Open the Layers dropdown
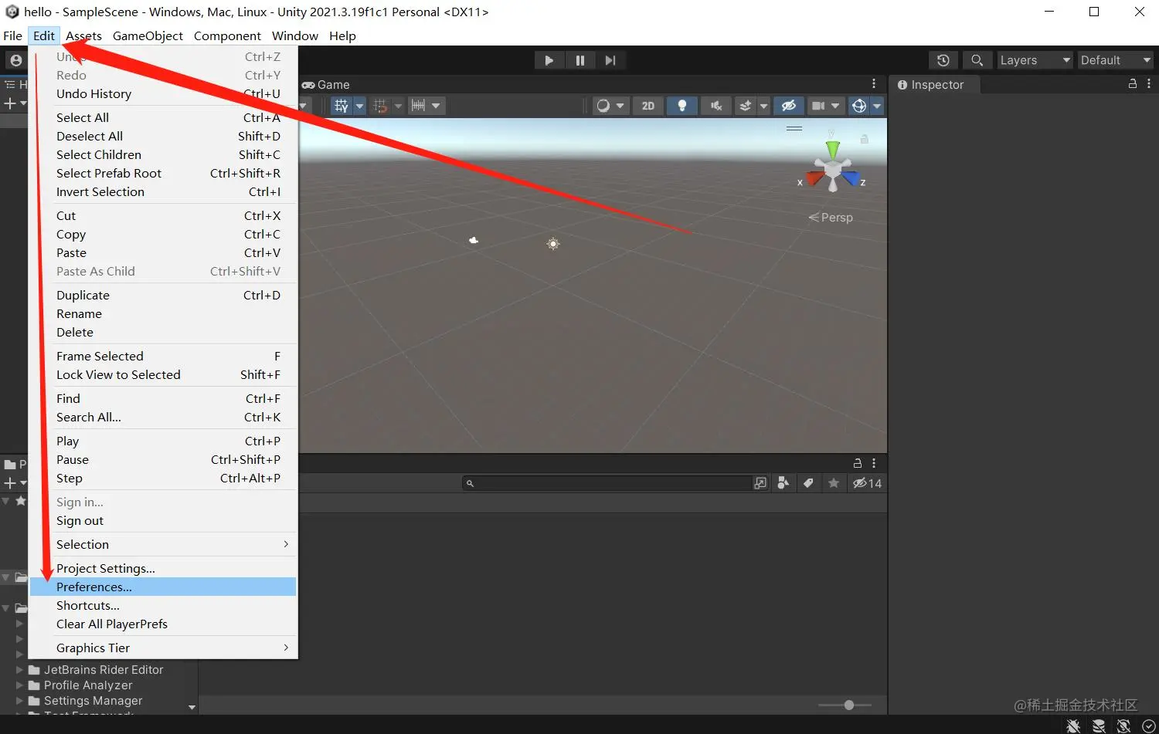 (x=1034, y=59)
